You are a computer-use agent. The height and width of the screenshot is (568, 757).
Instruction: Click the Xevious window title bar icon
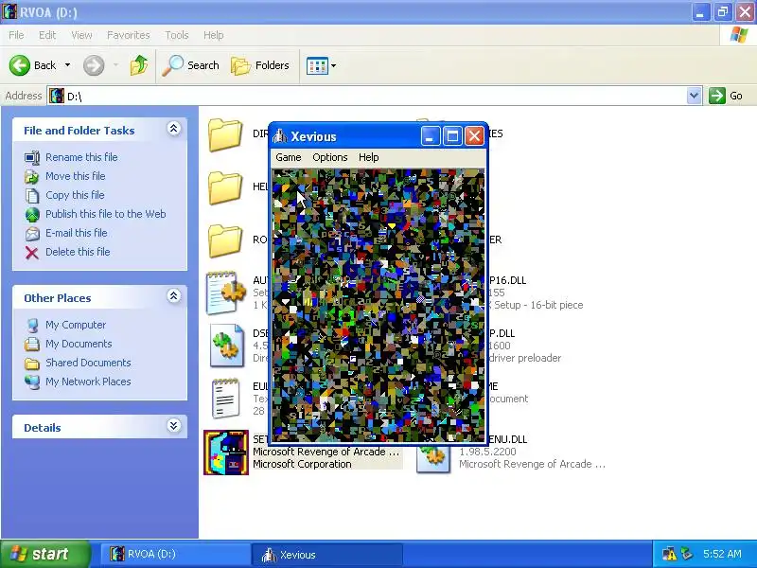pos(279,136)
